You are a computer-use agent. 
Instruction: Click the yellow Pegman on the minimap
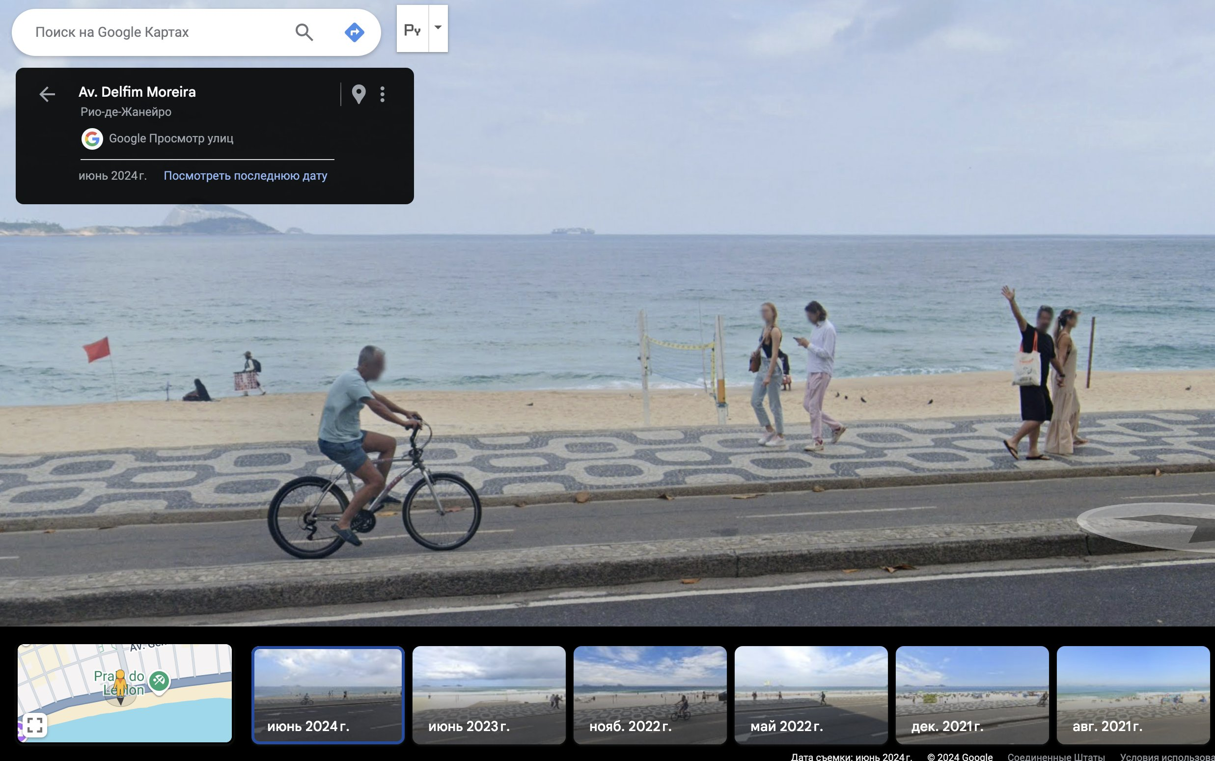[120, 683]
